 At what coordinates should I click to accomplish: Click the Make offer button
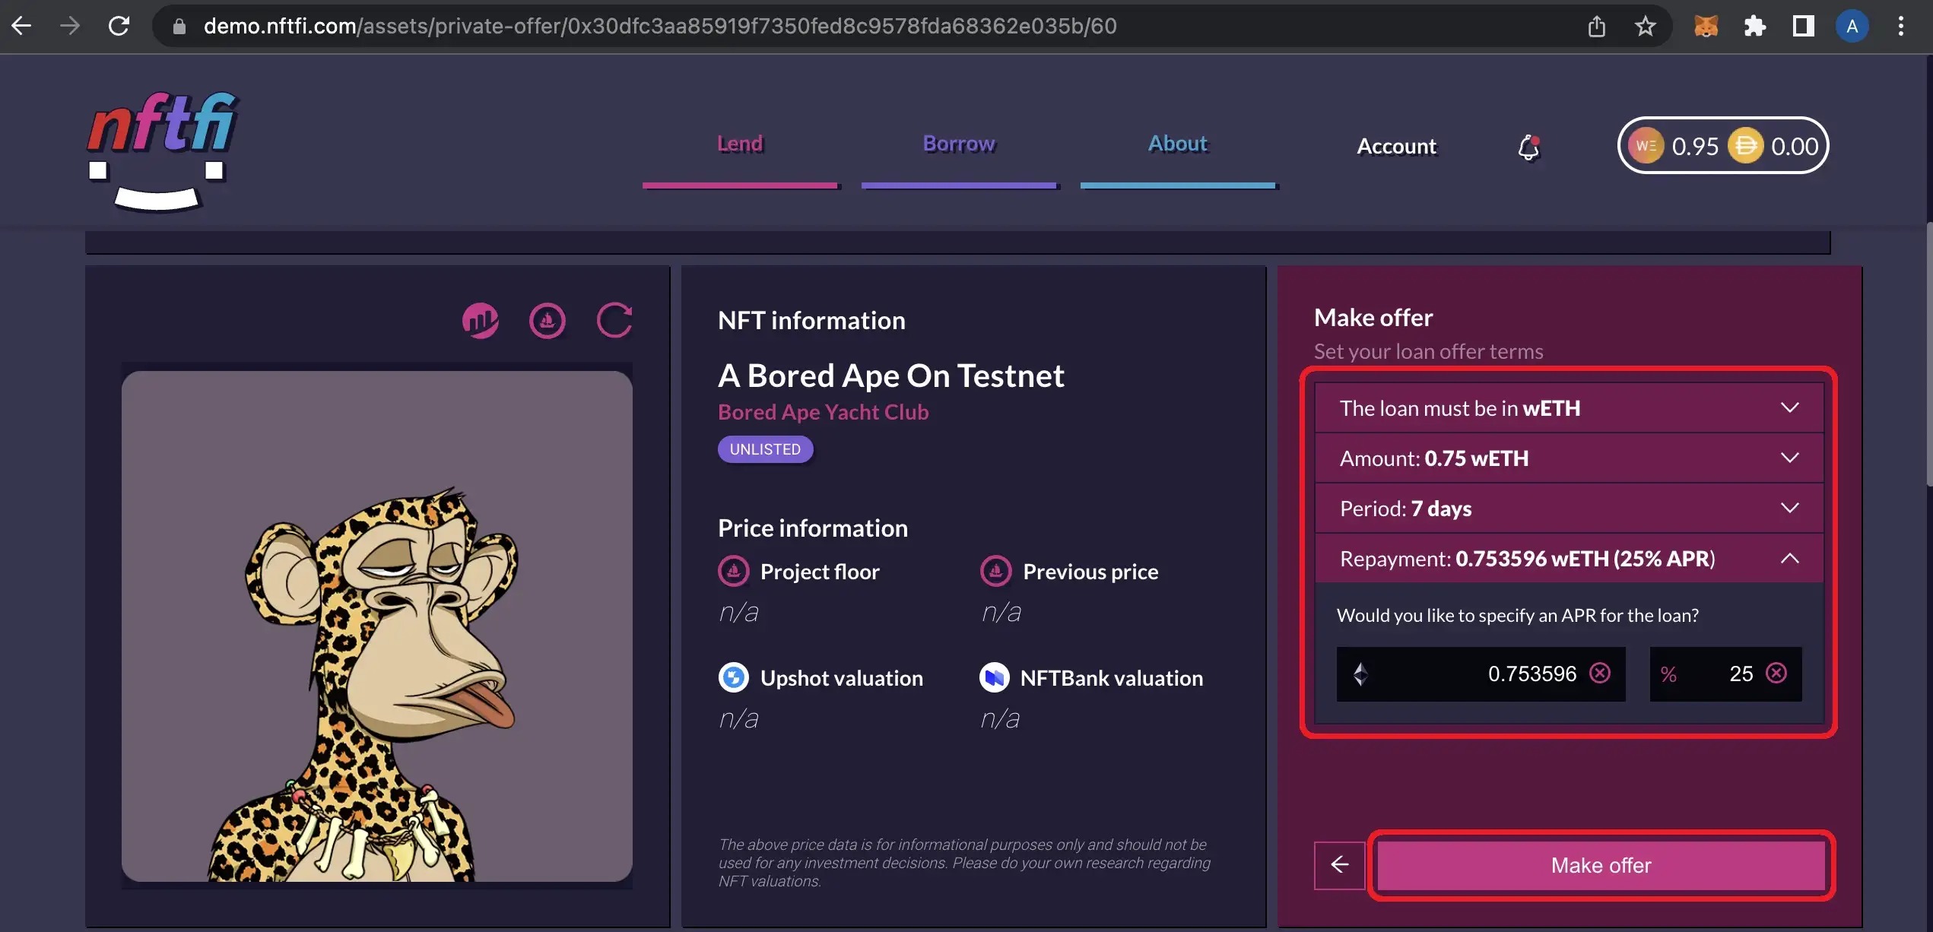coord(1601,865)
